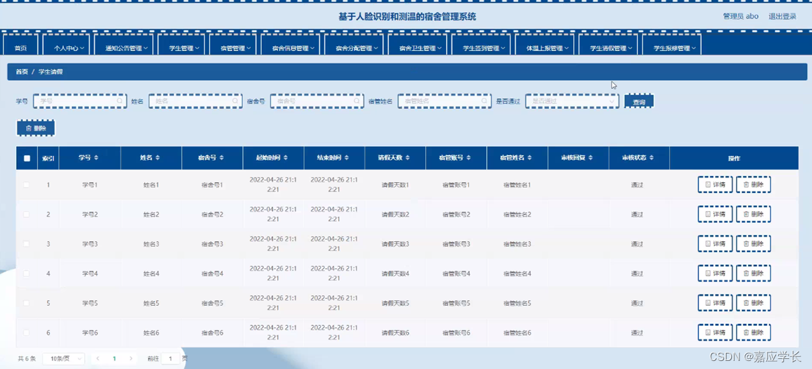This screenshot has width=812, height=369.
Task: Click the batch 删除 button above table
Action: (x=36, y=128)
